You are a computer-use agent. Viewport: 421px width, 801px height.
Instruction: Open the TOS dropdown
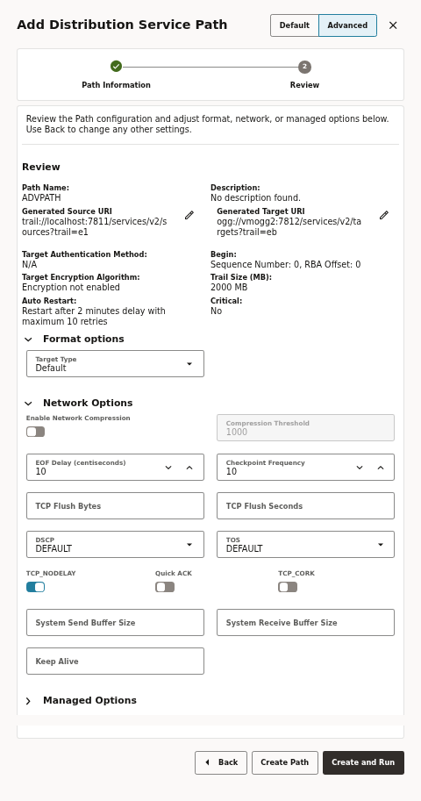305,545
